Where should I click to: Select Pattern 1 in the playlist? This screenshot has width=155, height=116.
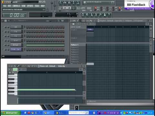[75, 45]
